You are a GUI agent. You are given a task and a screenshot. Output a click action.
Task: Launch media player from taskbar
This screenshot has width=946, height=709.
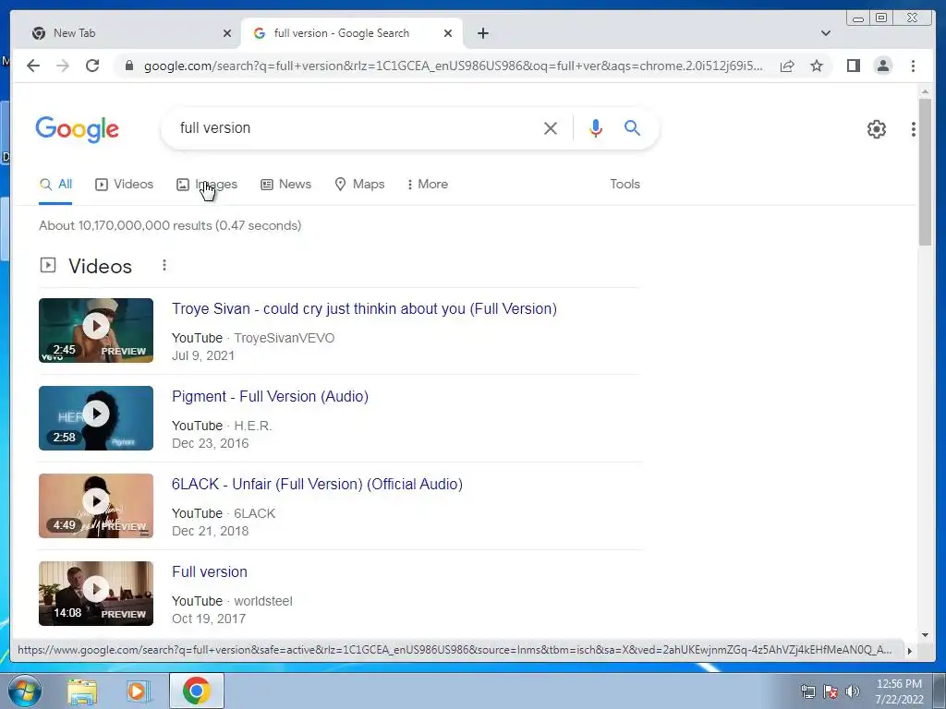pyautogui.click(x=139, y=691)
